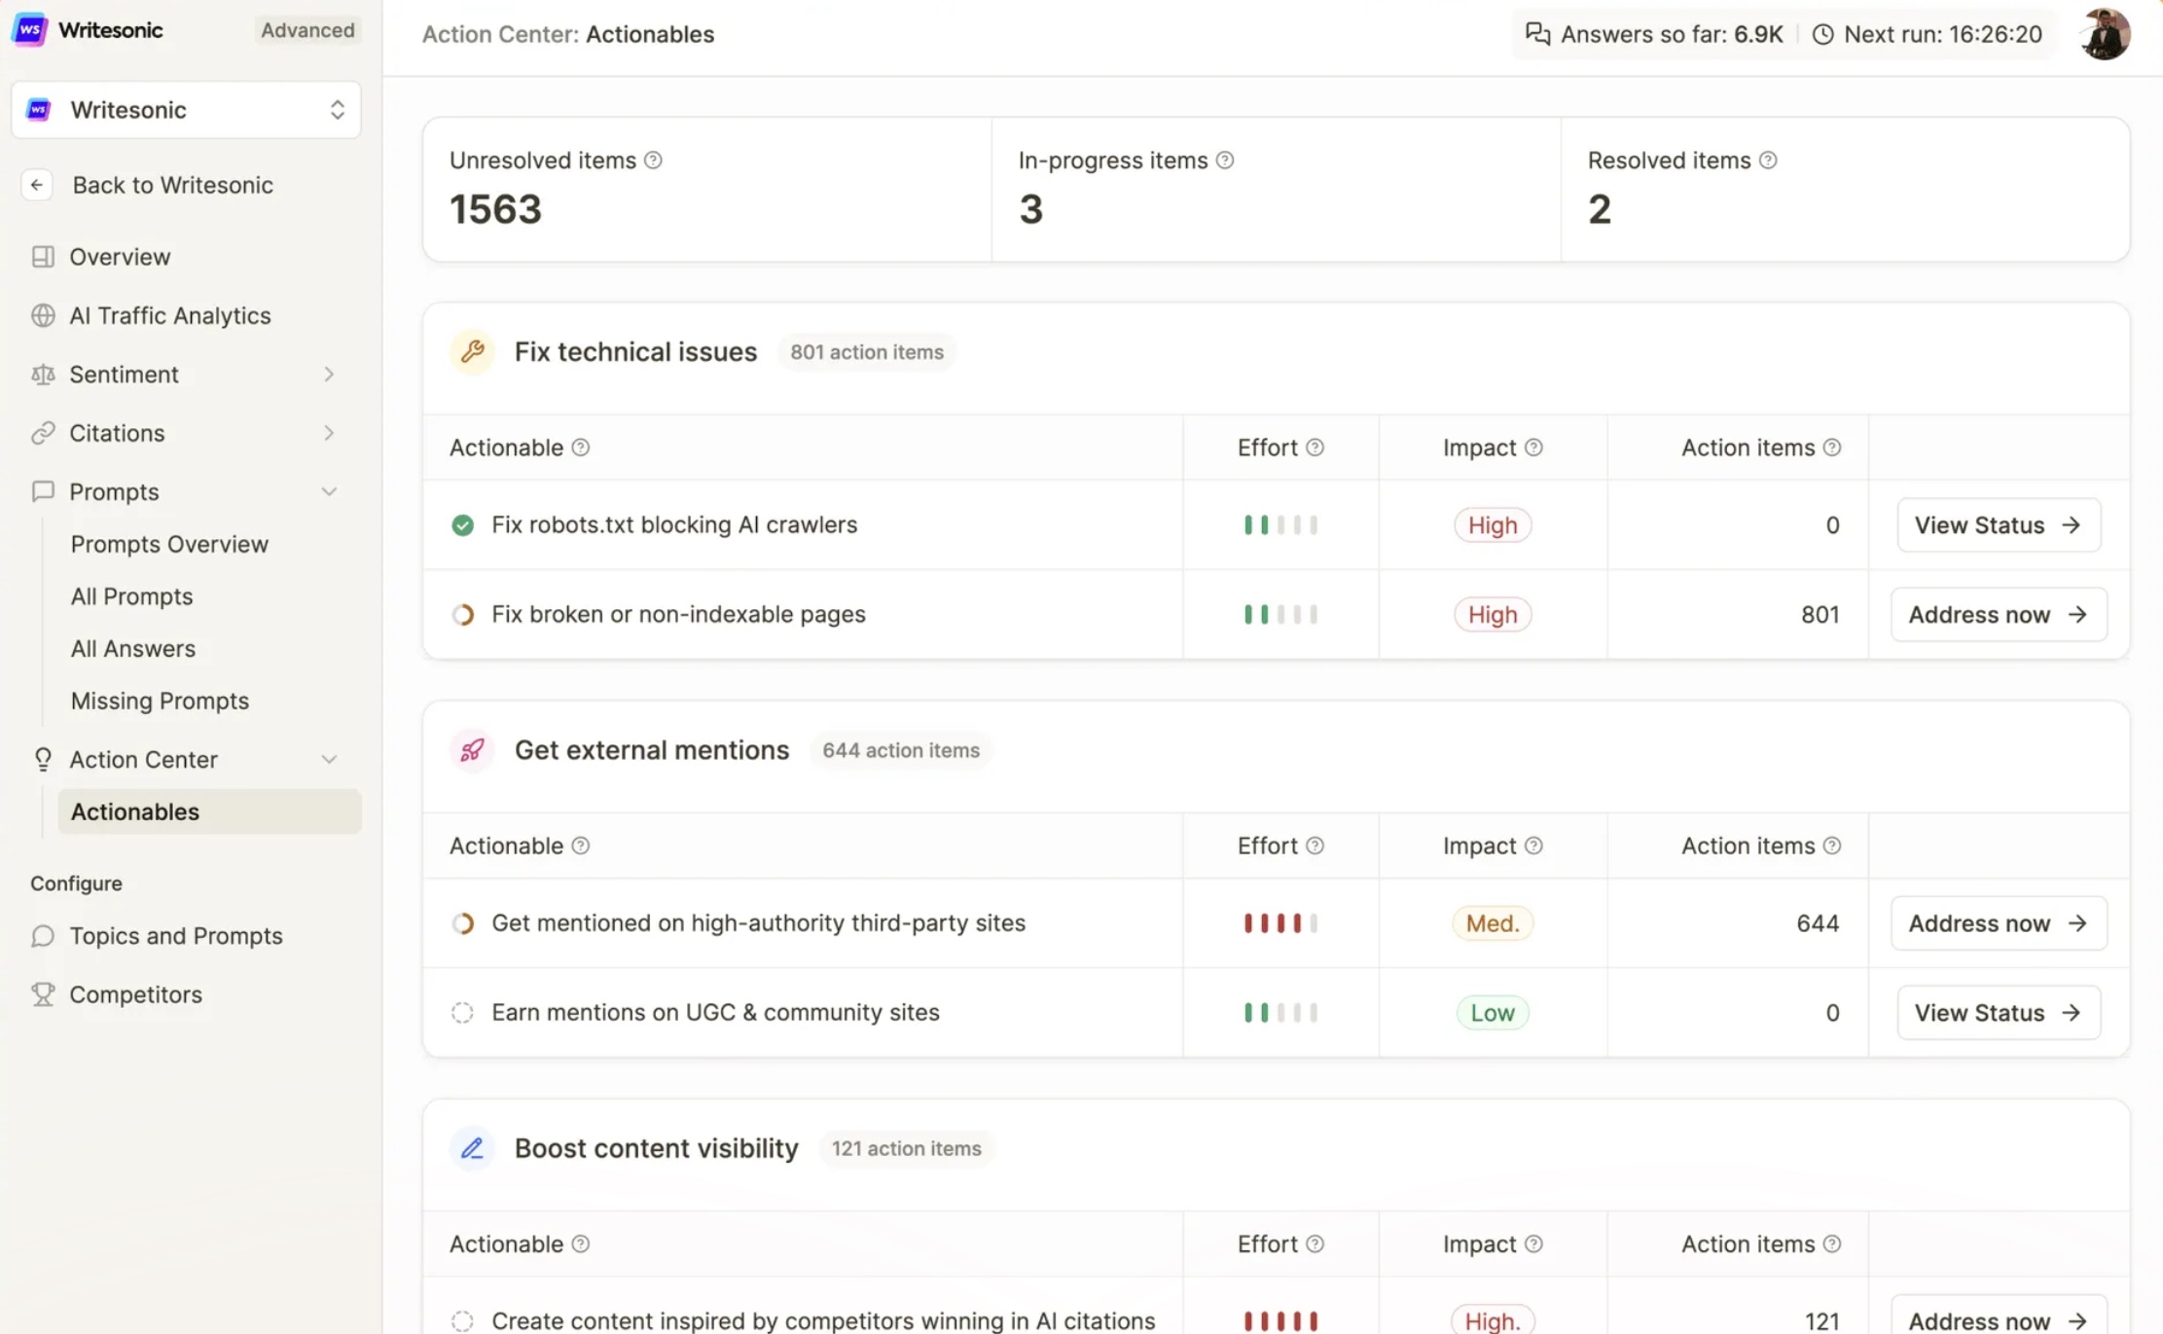Open the Writesonic workspace switcher dropdown
Image resolution: width=2163 pixels, height=1334 pixels.
click(186, 110)
